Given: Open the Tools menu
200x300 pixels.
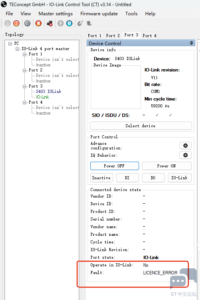Looking at the screenshot, I should click(x=131, y=14).
